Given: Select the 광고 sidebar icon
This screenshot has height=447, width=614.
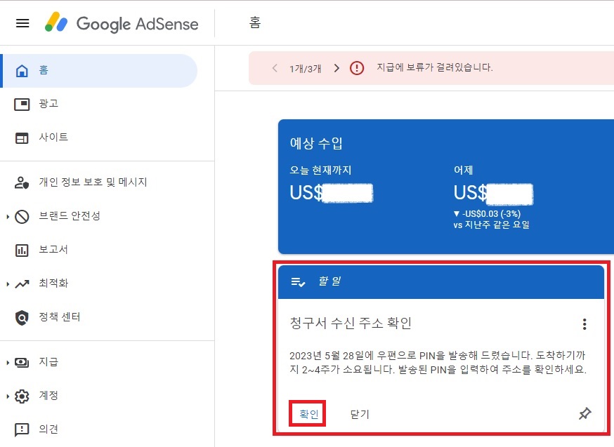Looking at the screenshot, I should (21, 104).
